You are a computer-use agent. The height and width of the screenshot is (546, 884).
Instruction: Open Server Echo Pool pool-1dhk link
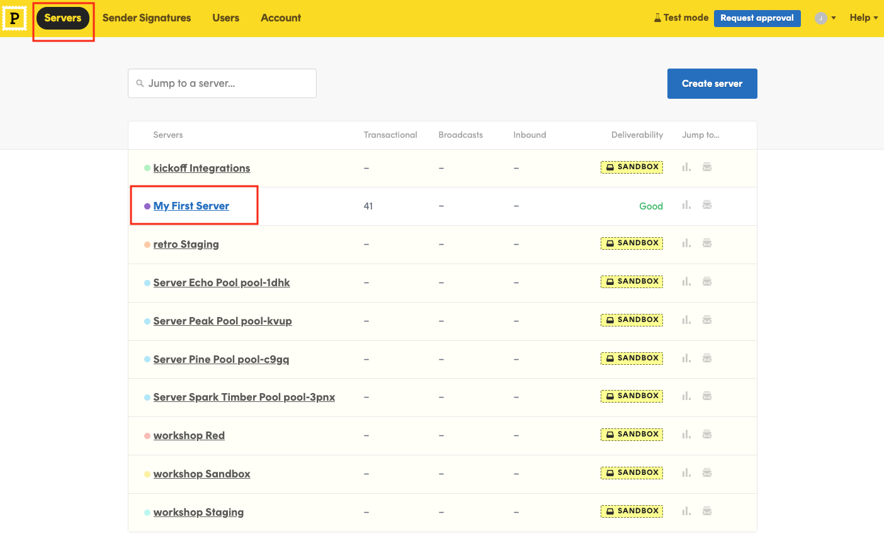tap(222, 282)
